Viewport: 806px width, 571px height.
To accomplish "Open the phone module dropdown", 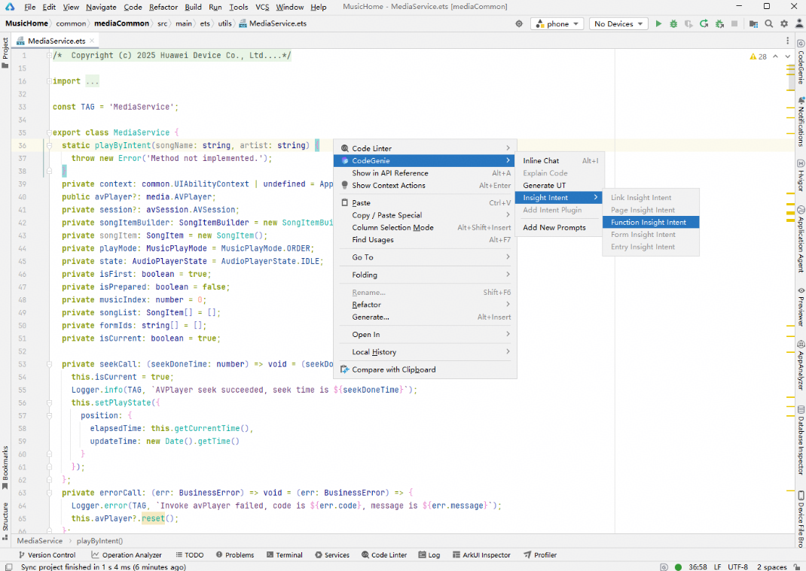I will coord(557,24).
